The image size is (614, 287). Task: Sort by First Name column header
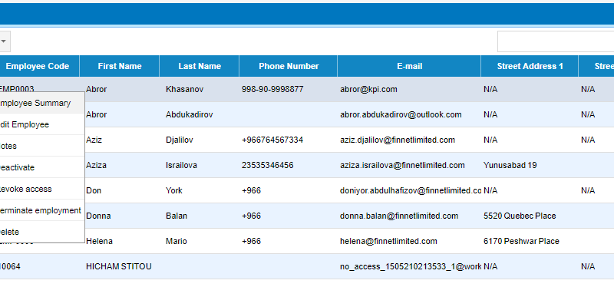point(120,66)
